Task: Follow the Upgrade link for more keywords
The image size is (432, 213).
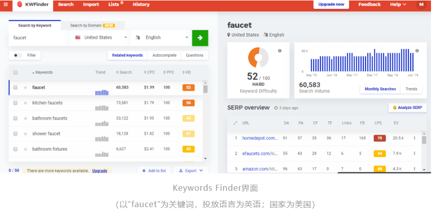Action: click(x=100, y=171)
